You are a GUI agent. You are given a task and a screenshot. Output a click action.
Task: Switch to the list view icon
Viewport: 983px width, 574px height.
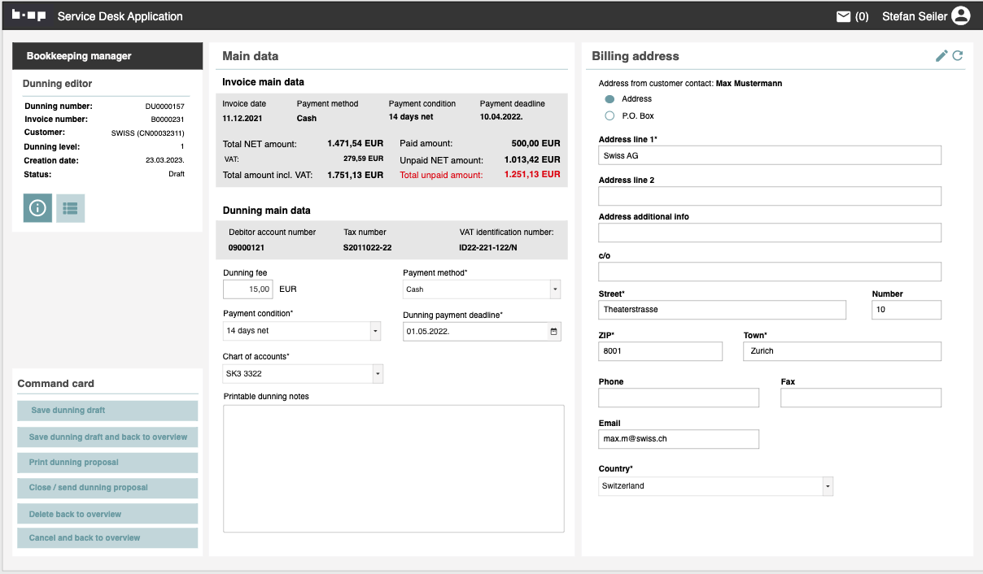click(70, 208)
